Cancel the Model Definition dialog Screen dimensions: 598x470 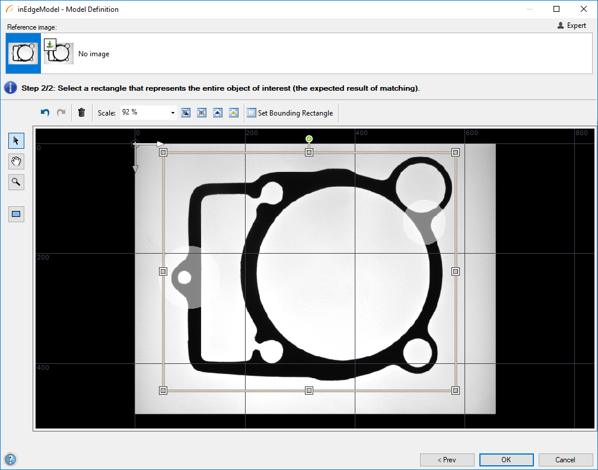click(565, 459)
